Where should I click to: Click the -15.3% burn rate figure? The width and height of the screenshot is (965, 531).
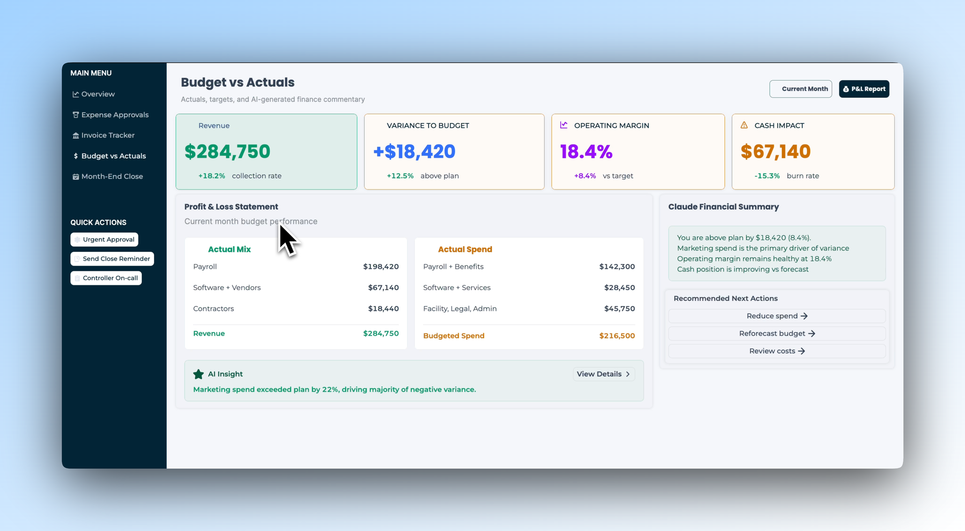(767, 176)
